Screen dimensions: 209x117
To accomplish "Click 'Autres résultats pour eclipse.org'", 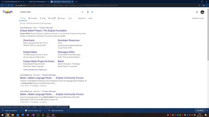I will click(x=35, y=70).
